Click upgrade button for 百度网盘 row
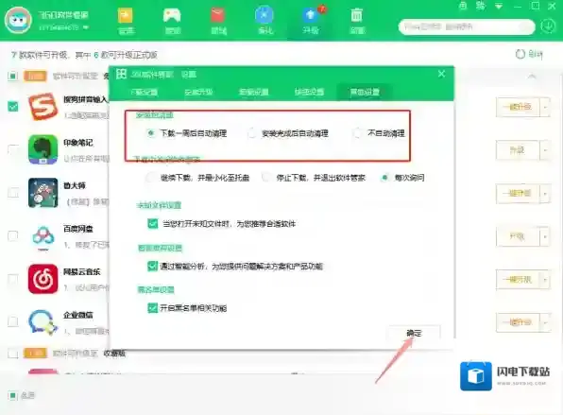The image size is (563, 415). tap(518, 236)
